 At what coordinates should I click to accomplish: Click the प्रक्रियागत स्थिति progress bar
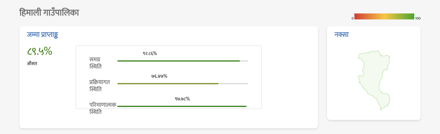click(x=183, y=84)
